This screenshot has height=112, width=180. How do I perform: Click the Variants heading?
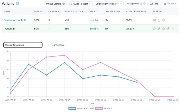click(x=8, y=4)
